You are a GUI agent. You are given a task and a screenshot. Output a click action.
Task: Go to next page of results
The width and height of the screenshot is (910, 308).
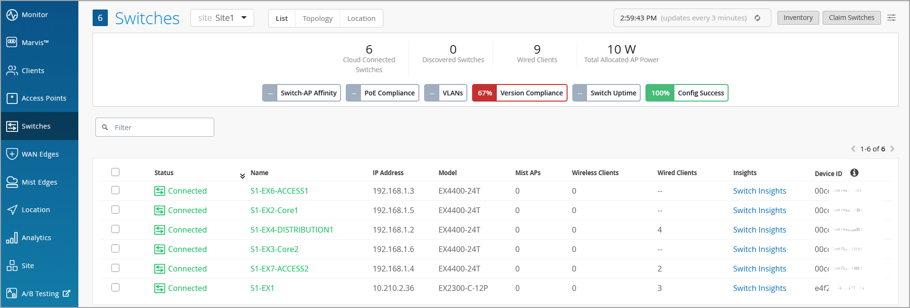[x=892, y=149]
